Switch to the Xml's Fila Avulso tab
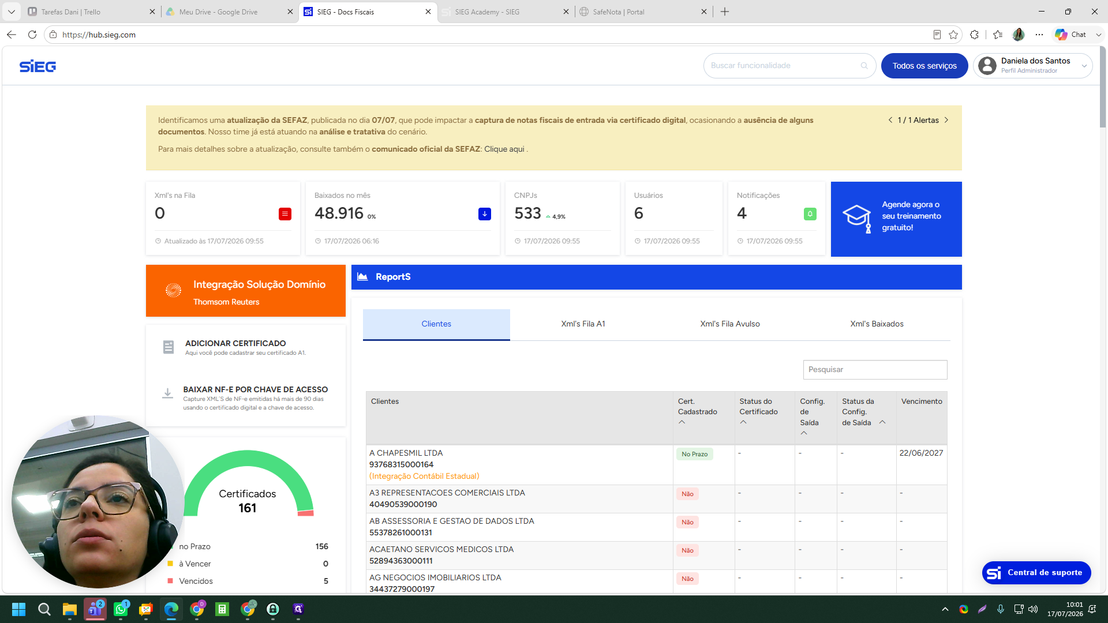Screen dimensions: 1108x623 [x=730, y=324]
